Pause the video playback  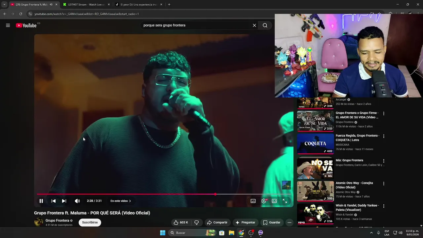click(x=41, y=201)
